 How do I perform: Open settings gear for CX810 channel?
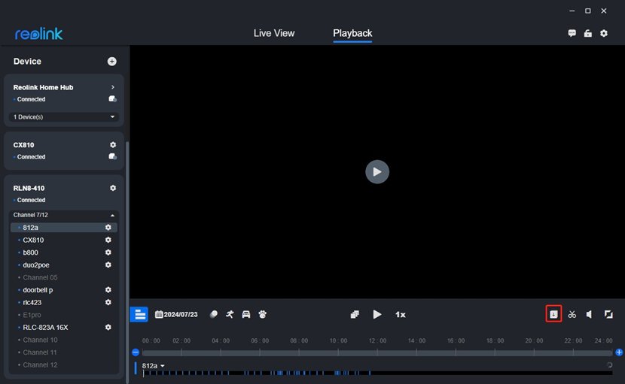tap(108, 240)
